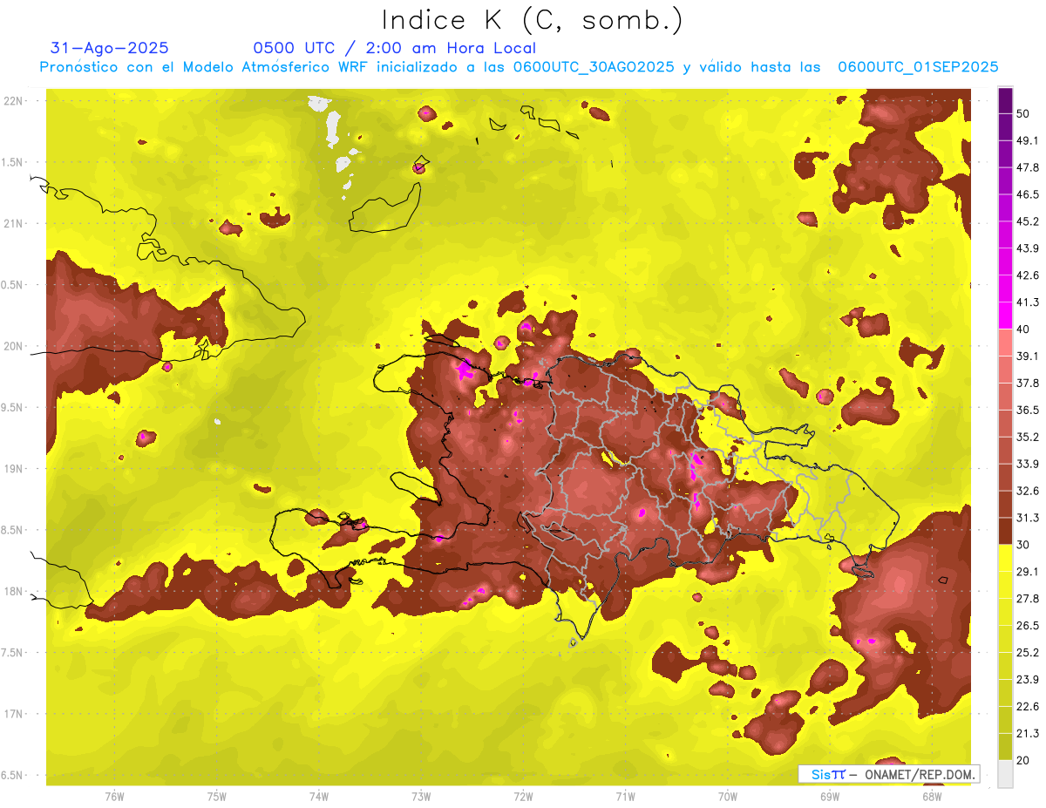The height and width of the screenshot is (808, 1046).
Task: Click the darkest purple swatch atop the colorbar
Action: pyautogui.click(x=1005, y=100)
